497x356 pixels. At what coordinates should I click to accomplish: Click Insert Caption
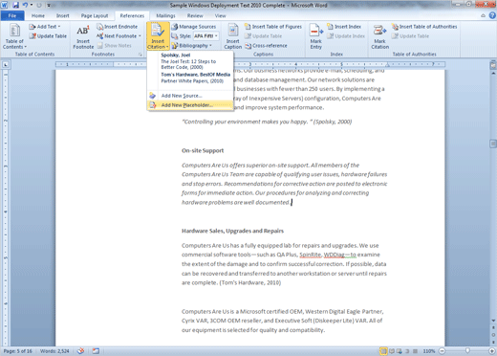[233, 36]
